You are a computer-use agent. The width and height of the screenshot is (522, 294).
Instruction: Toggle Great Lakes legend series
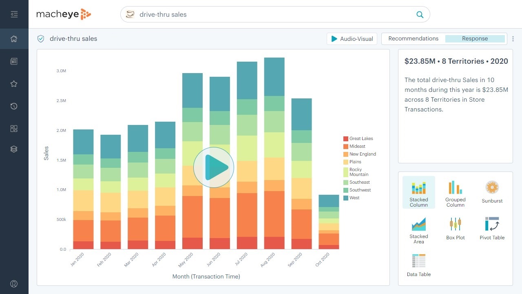click(358, 139)
